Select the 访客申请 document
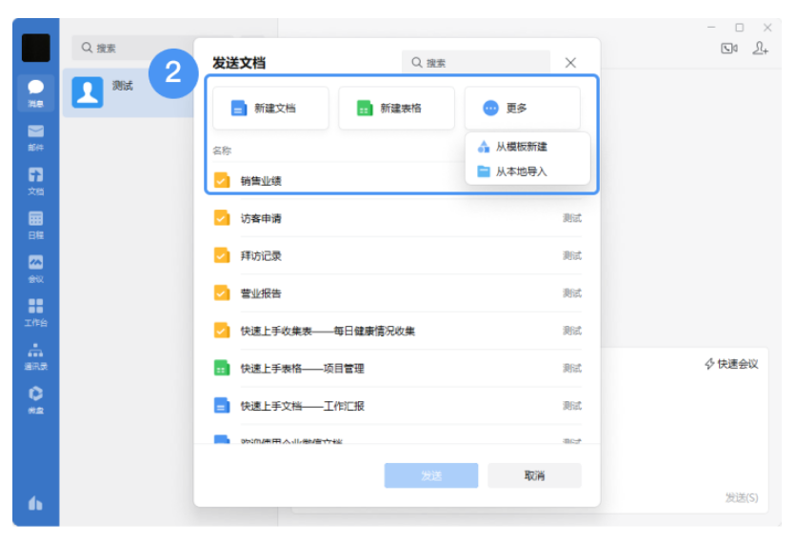Screen dimensions: 796x544 tap(261, 218)
